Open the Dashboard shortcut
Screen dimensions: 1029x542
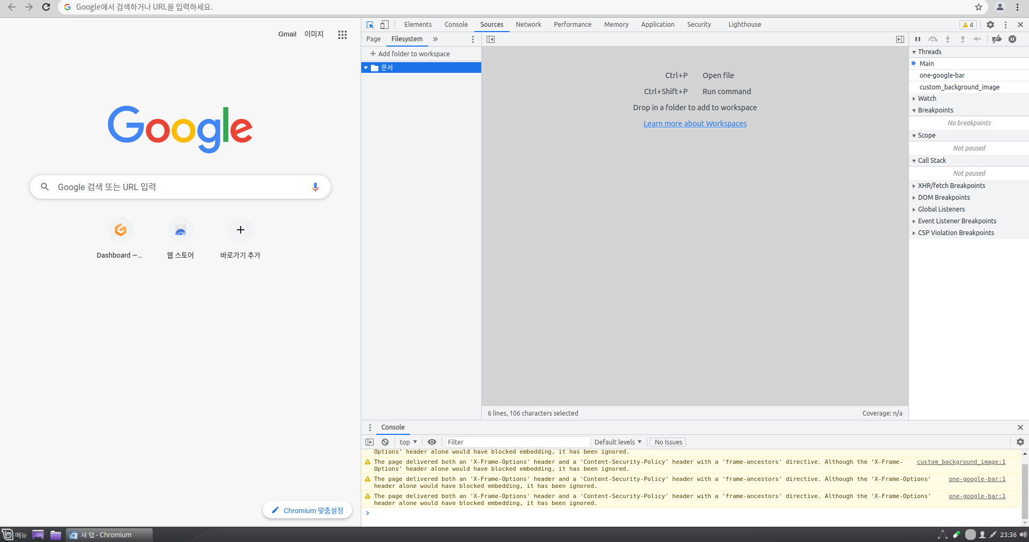pyautogui.click(x=120, y=239)
